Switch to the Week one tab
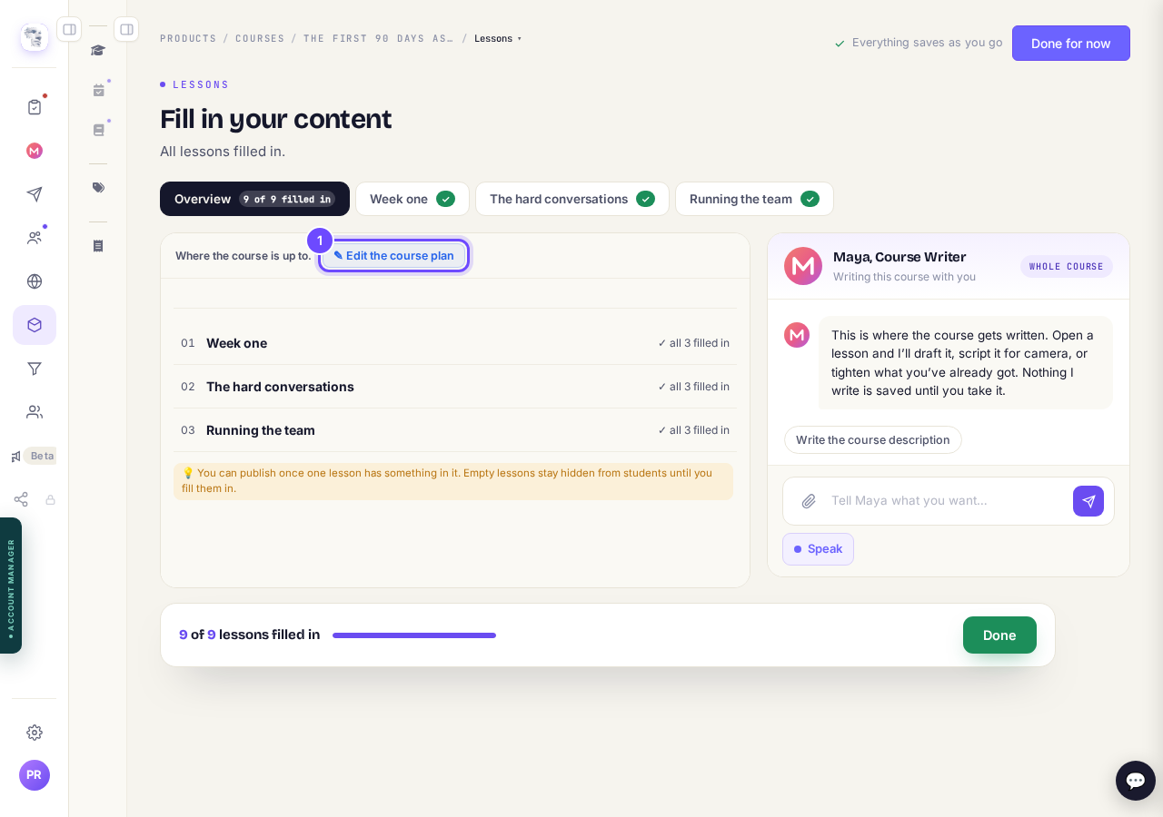The height and width of the screenshot is (817, 1163). pos(413,199)
